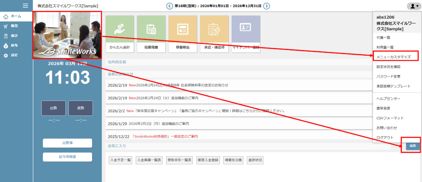Image resolution: width=422 pixels, height=182 pixels.
Task: Open the 稼働報告 tile
Action: 183,35
